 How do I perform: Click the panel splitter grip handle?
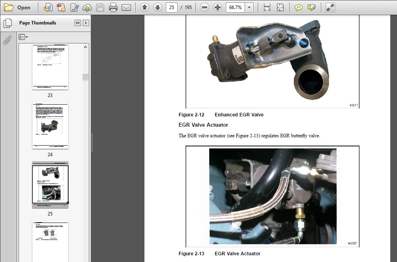point(92,142)
